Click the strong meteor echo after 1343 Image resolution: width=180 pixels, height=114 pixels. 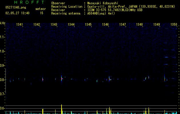(x=62, y=78)
